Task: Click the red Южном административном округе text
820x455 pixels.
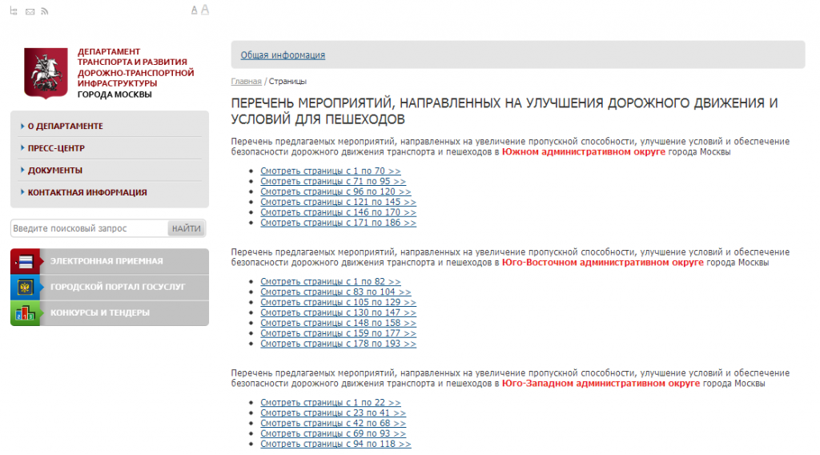Action: point(584,152)
